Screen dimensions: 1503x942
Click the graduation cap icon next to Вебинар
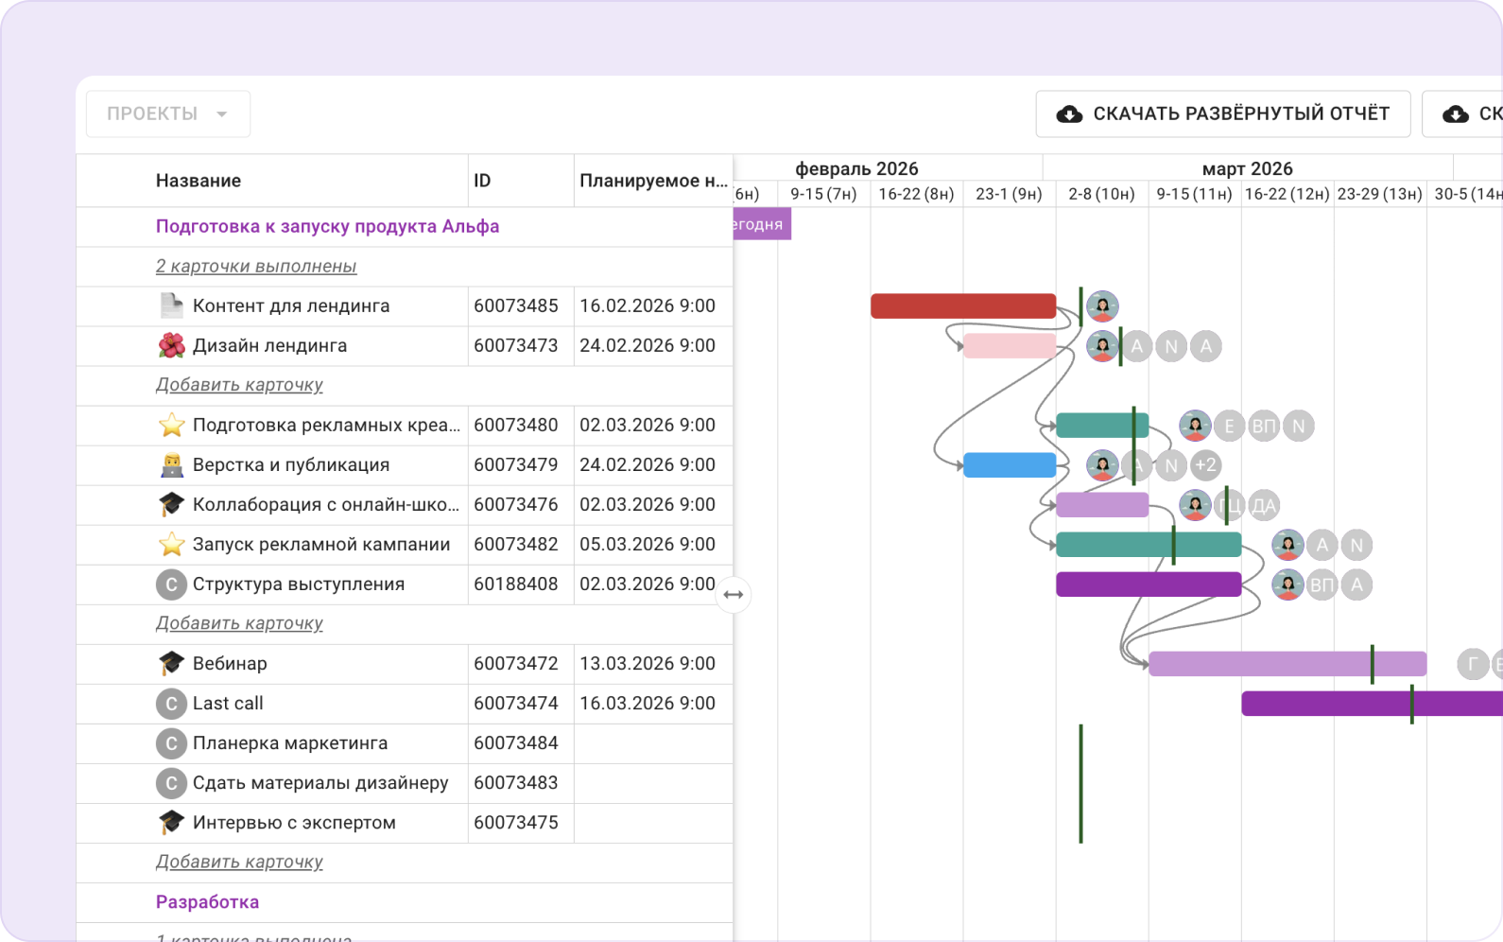point(171,664)
